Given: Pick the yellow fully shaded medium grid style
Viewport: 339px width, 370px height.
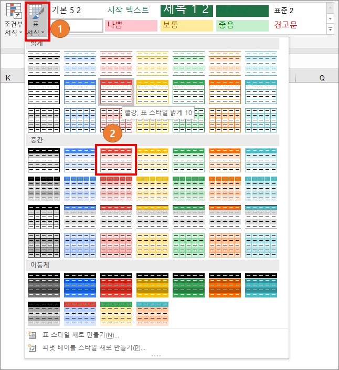Looking at the screenshot, I should pyautogui.click(x=152, y=245).
